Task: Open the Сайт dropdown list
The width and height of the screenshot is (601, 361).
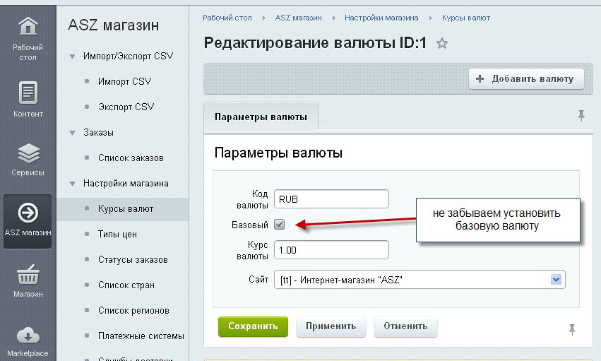Action: pyautogui.click(x=419, y=279)
